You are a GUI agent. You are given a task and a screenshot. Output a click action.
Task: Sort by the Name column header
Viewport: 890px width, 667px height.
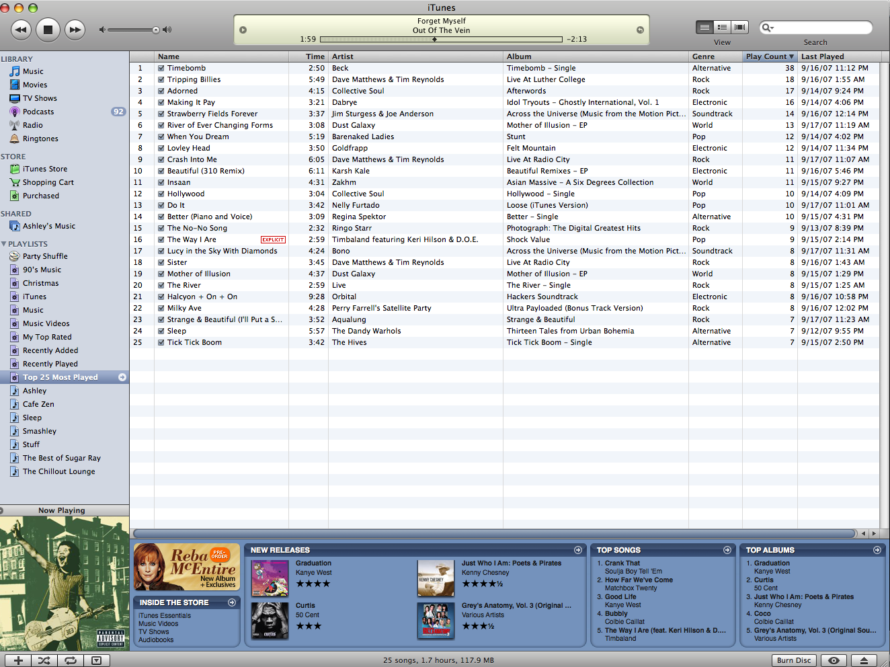[x=221, y=56]
